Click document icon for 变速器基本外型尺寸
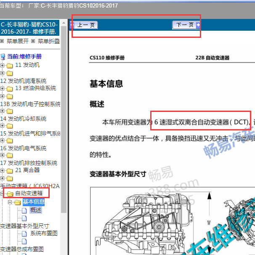This screenshot has height=255, width=255. point(24,218)
